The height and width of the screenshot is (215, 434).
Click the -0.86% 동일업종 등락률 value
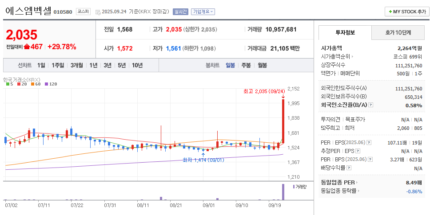click(x=414, y=192)
